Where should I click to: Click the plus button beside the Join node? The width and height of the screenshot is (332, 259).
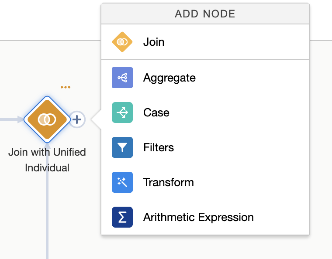click(77, 119)
